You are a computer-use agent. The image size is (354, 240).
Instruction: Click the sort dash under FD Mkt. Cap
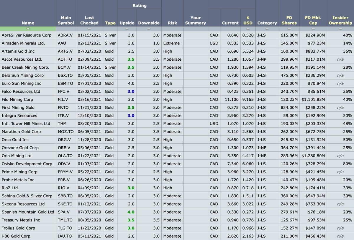coord(313,29)
